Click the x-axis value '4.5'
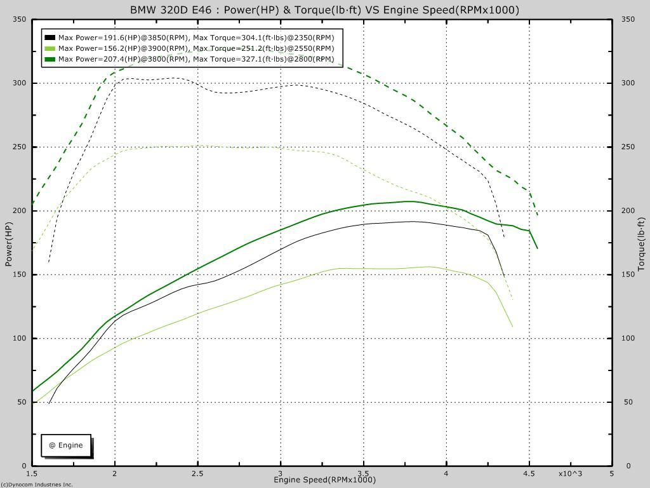This screenshot has height=488, width=650. click(529, 473)
